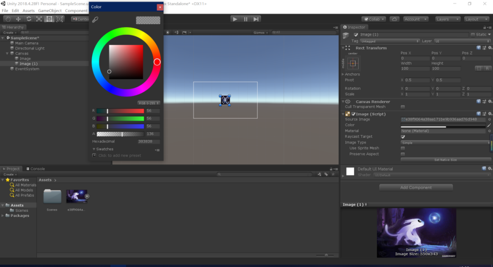Open the Gizmos dropdown
The width and height of the screenshot is (493, 267).
coord(261,32)
